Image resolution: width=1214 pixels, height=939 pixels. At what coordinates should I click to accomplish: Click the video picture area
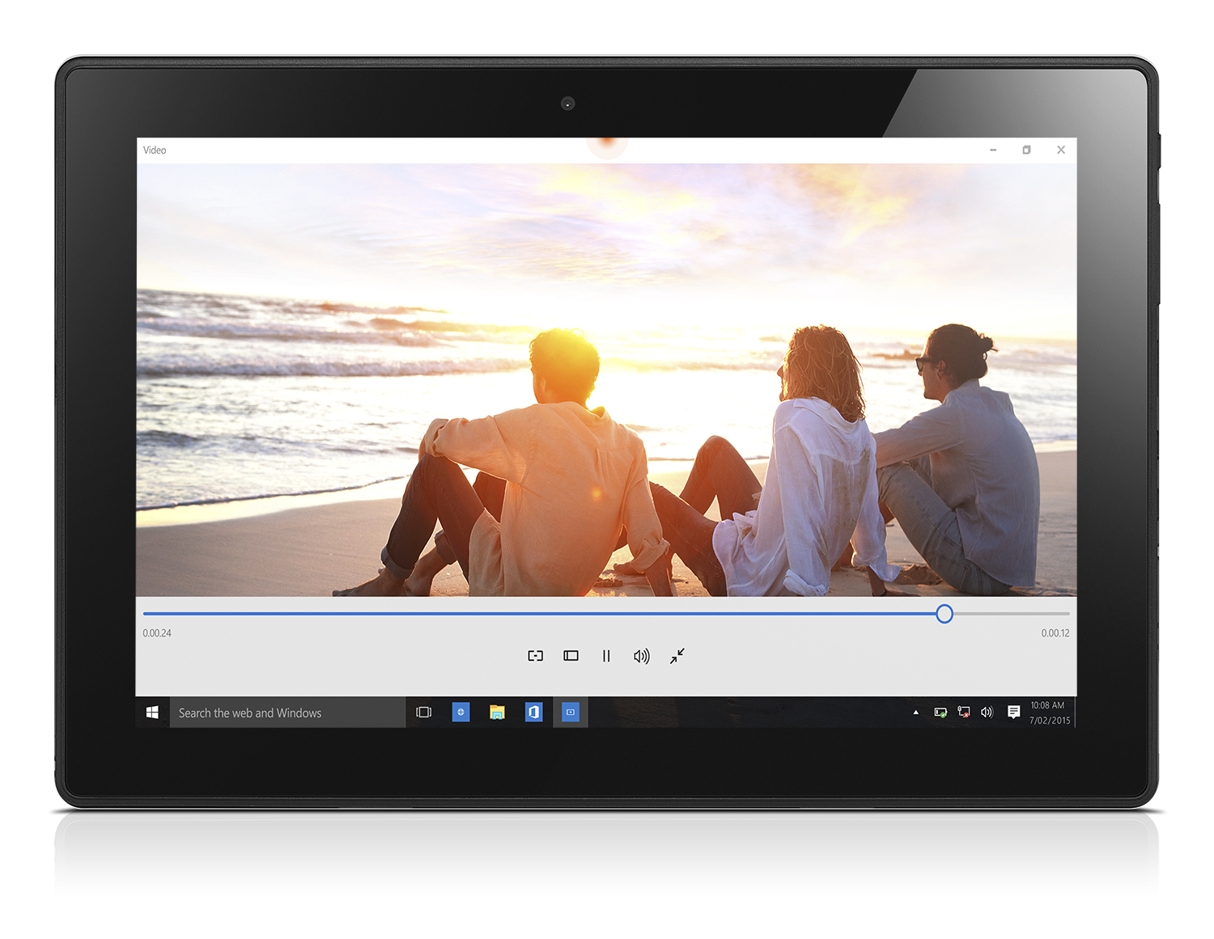[x=606, y=380]
